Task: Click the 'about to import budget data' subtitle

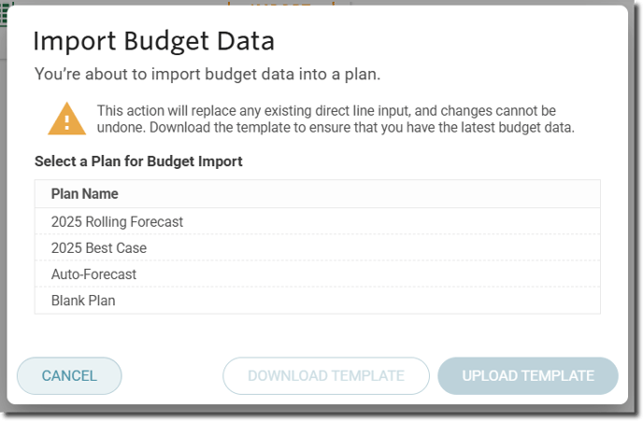Action: point(207,74)
